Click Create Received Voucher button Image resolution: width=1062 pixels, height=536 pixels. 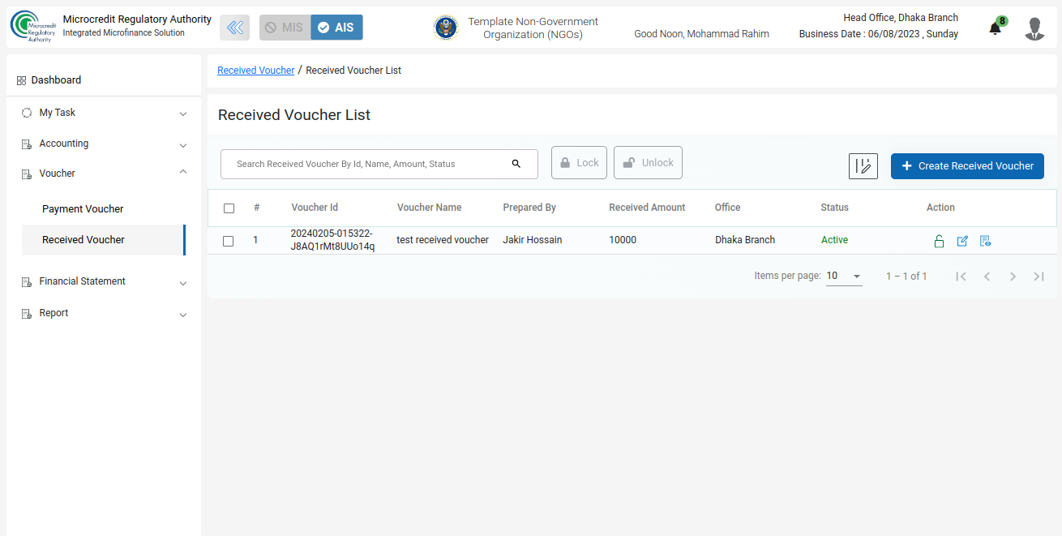click(x=966, y=165)
